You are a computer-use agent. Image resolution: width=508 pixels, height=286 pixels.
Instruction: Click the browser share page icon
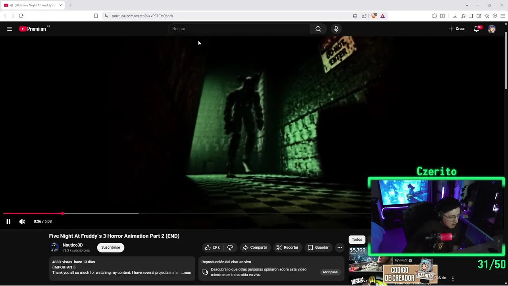pyautogui.click(x=364, y=16)
